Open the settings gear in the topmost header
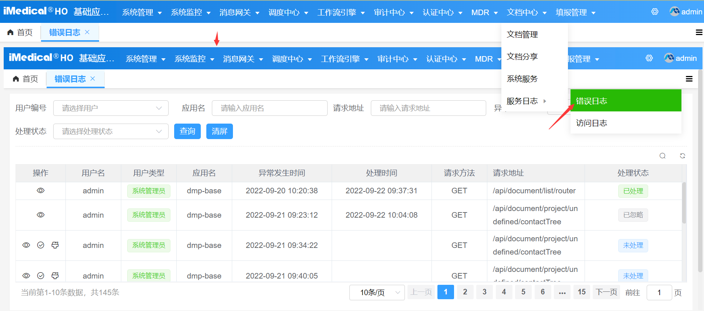Image resolution: width=704 pixels, height=311 pixels. (x=655, y=12)
